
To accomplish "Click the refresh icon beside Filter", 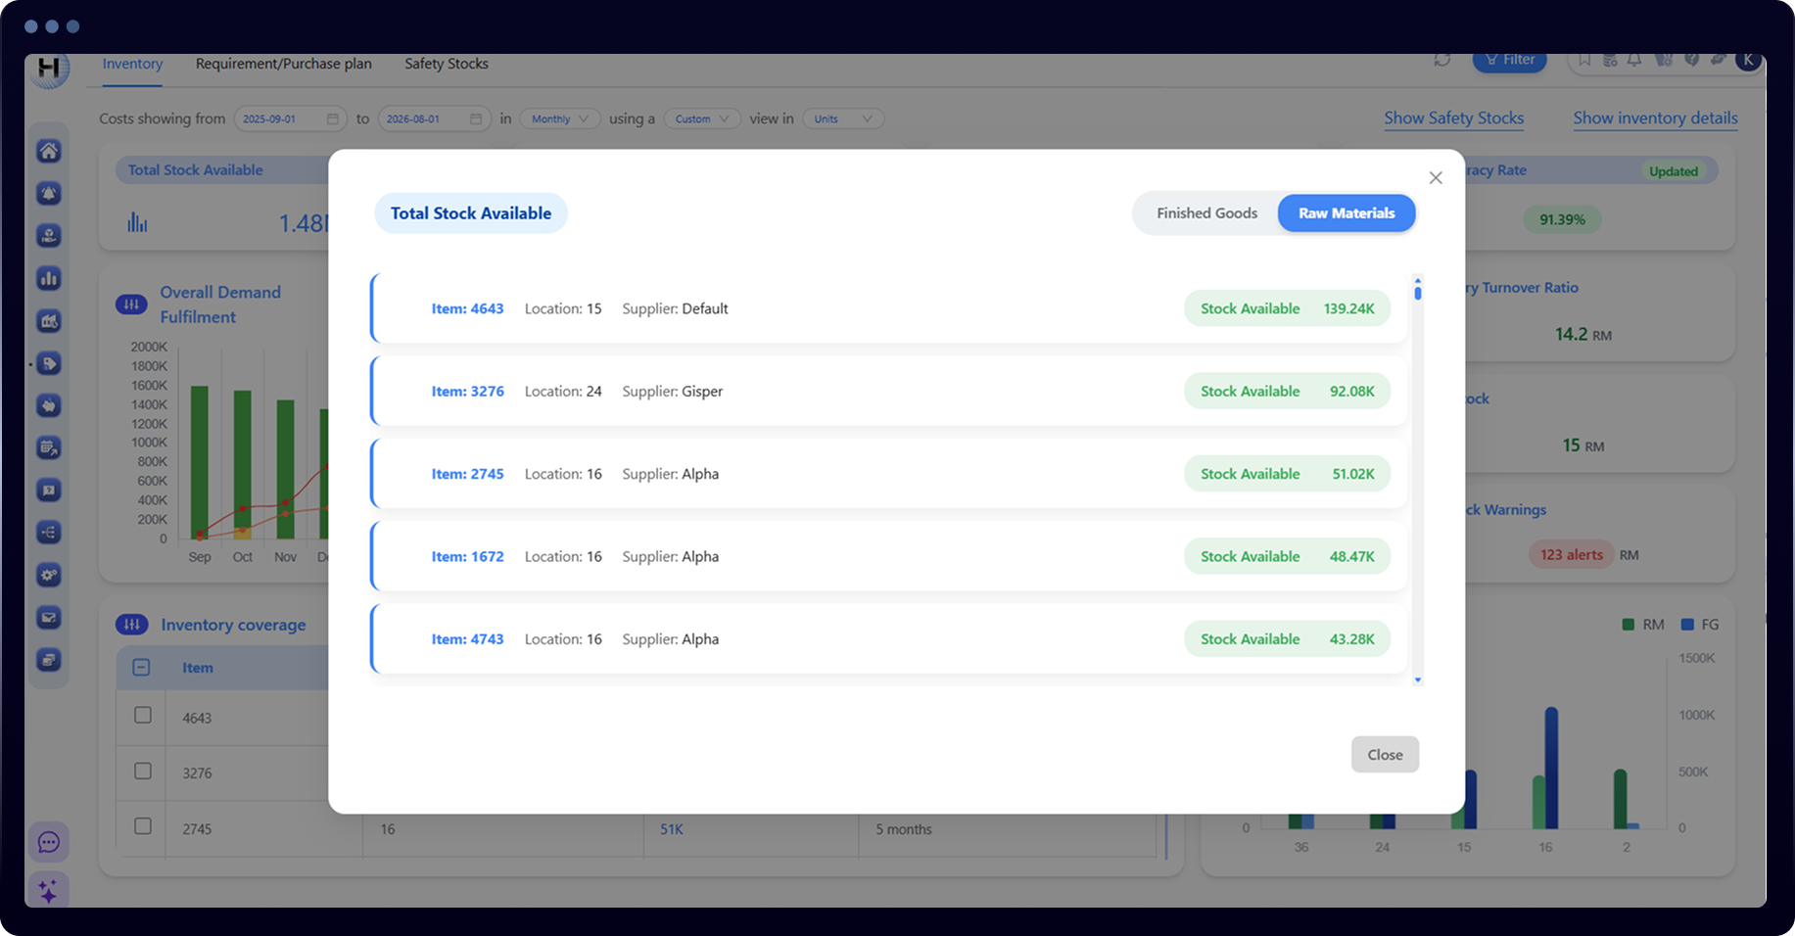I will pyautogui.click(x=1442, y=60).
